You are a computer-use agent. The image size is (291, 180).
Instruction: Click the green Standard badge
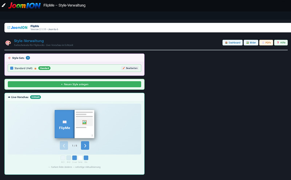point(44,68)
